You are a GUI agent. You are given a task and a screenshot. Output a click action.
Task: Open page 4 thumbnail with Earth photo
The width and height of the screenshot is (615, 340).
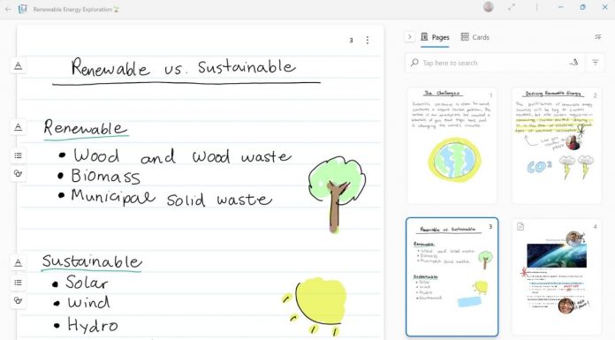556,277
